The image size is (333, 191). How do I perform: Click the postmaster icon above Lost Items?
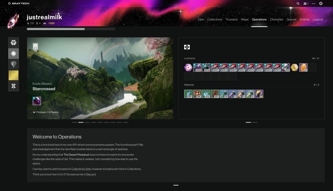coord(187,47)
